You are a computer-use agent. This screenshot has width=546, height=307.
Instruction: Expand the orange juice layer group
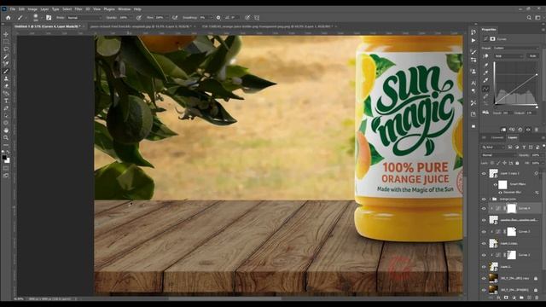[x=491, y=199]
